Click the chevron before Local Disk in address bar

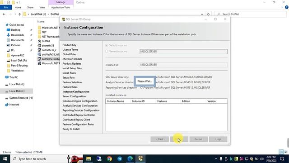tap(28, 14)
